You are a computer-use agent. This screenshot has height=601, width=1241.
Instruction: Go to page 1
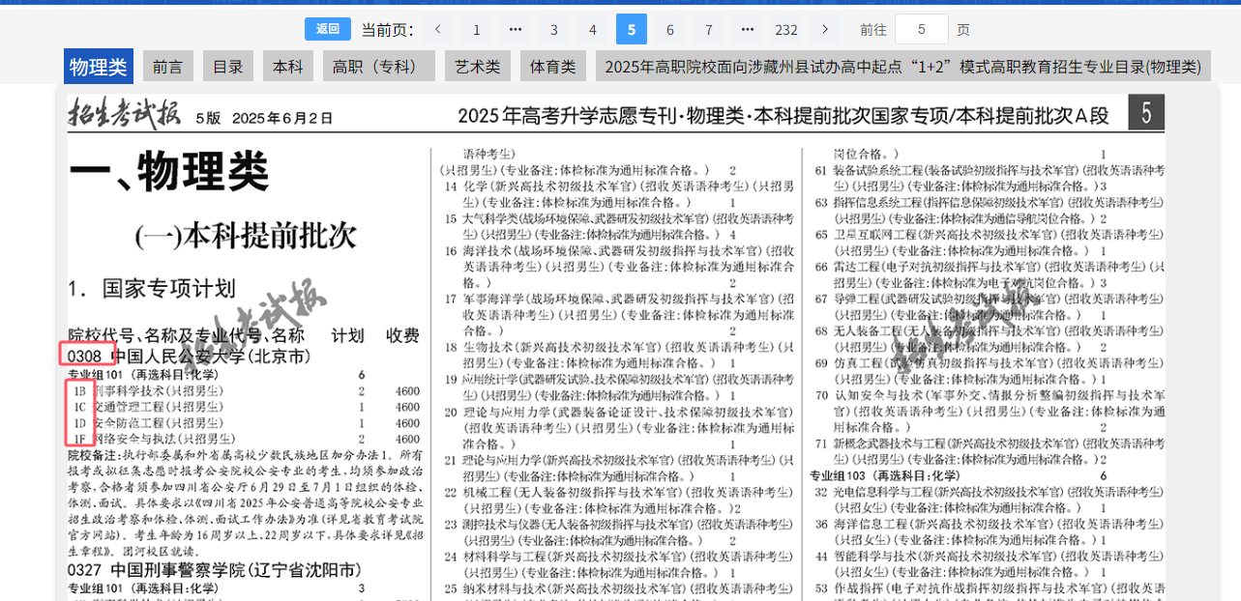(x=477, y=29)
